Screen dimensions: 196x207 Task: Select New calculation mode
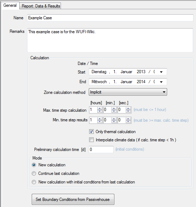[34, 165]
